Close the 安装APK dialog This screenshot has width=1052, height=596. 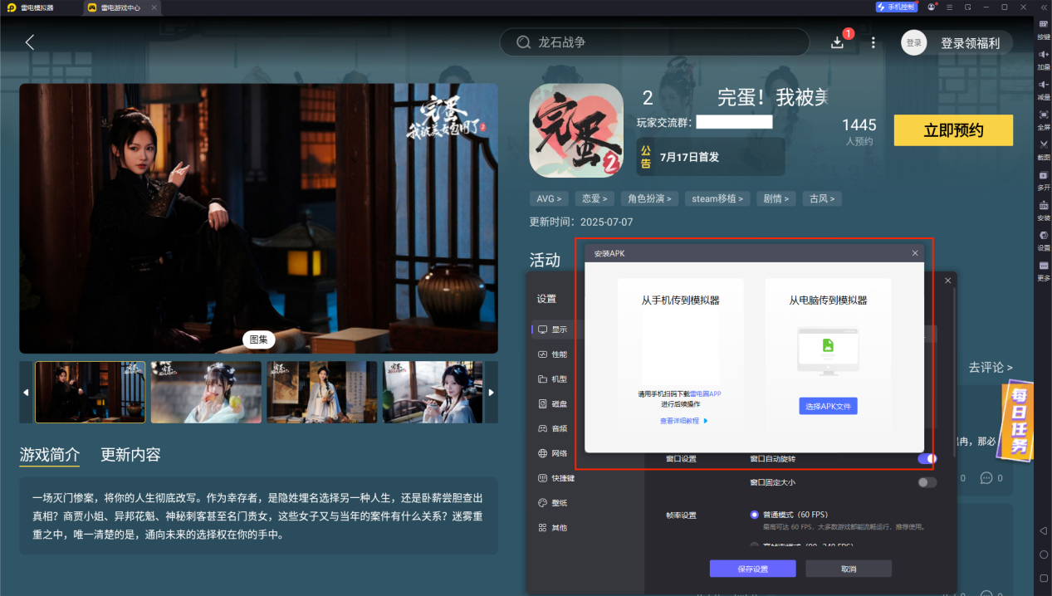pos(915,253)
